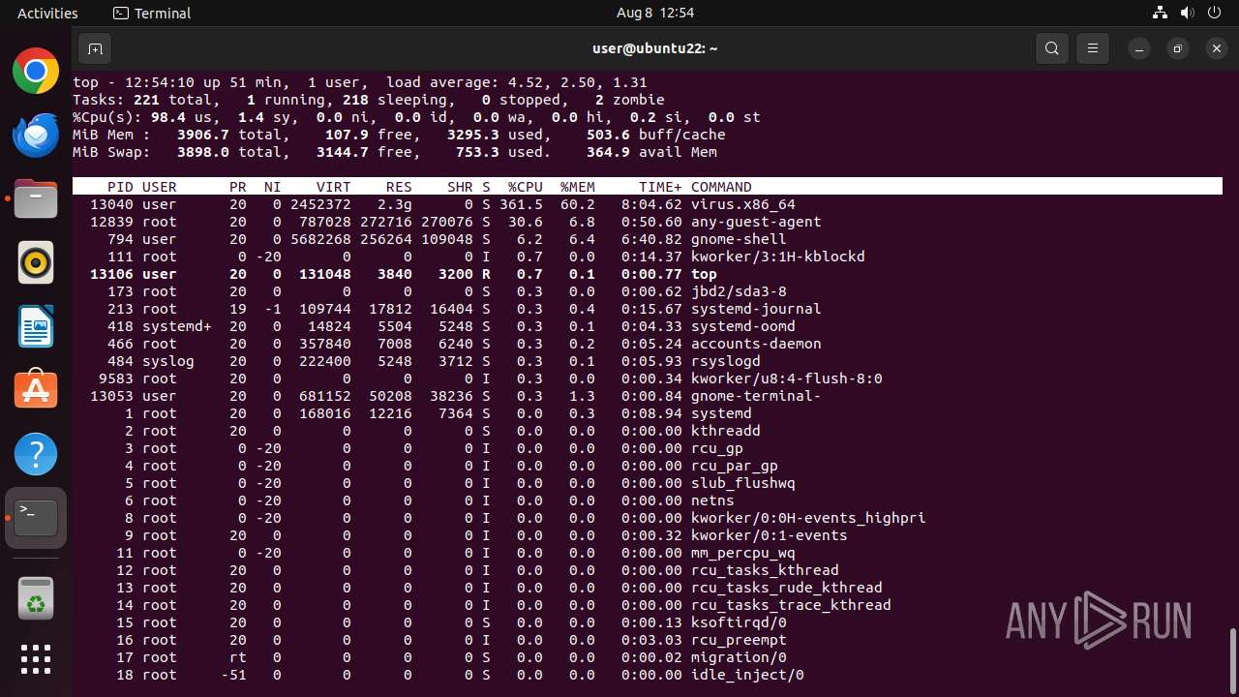Click the gnome-shell command text
Image resolution: width=1239 pixels, height=697 pixels.
tap(739, 239)
